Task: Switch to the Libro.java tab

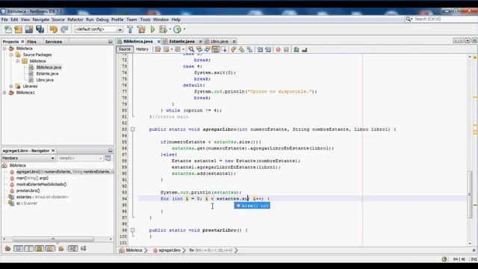Action: pyautogui.click(x=219, y=41)
